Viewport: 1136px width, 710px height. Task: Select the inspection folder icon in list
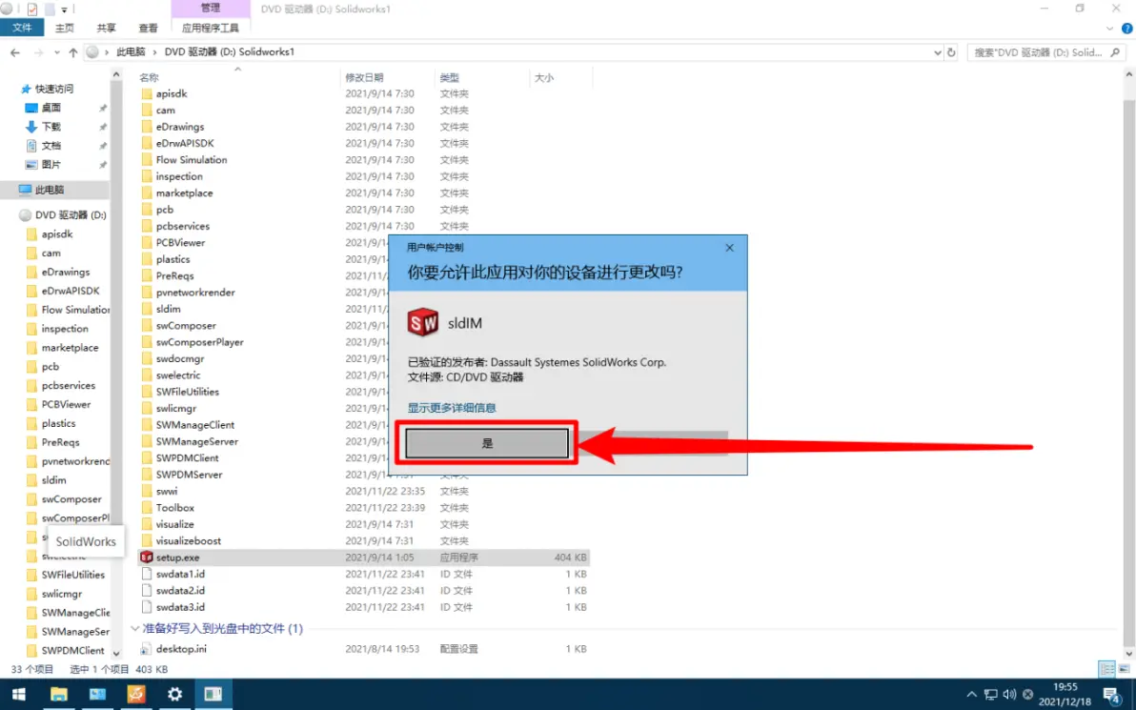click(147, 176)
